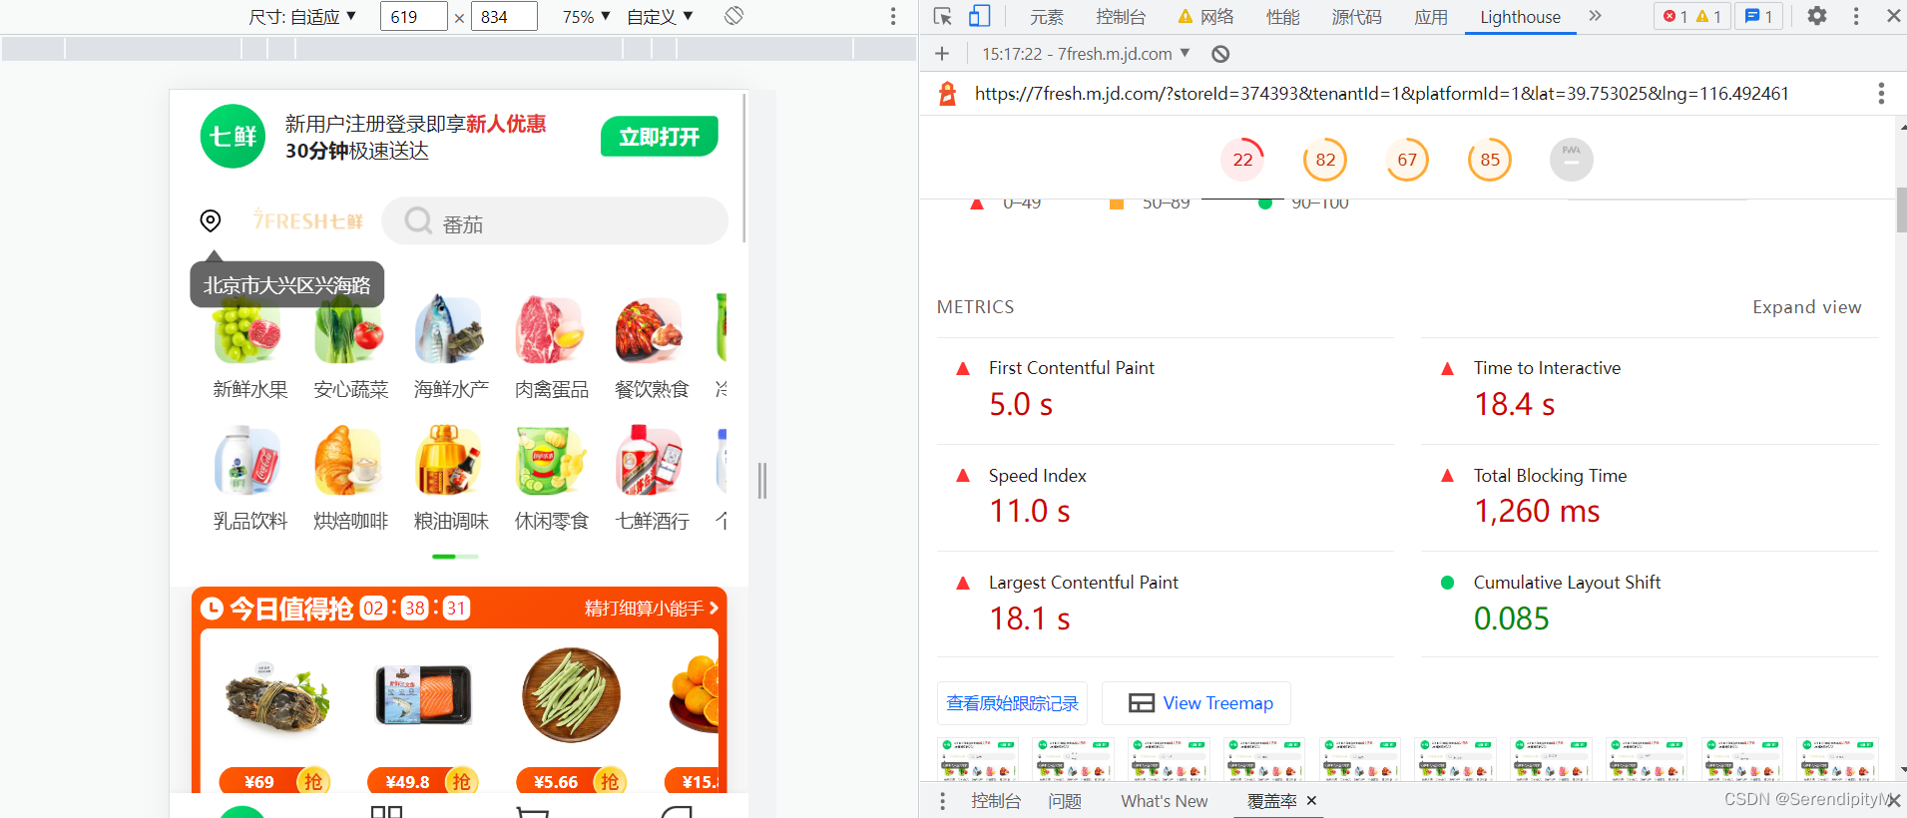This screenshot has width=1907, height=818.
Task: Grab the ¥5.66 green beans deal
Action: click(572, 781)
